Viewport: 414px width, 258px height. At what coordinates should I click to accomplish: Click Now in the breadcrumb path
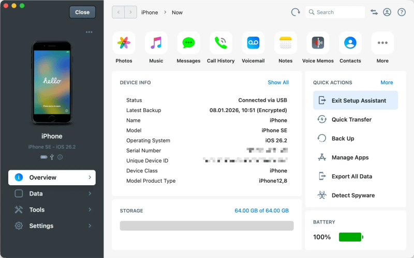(x=177, y=12)
